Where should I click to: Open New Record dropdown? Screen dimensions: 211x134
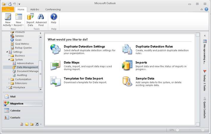coord(18,24)
